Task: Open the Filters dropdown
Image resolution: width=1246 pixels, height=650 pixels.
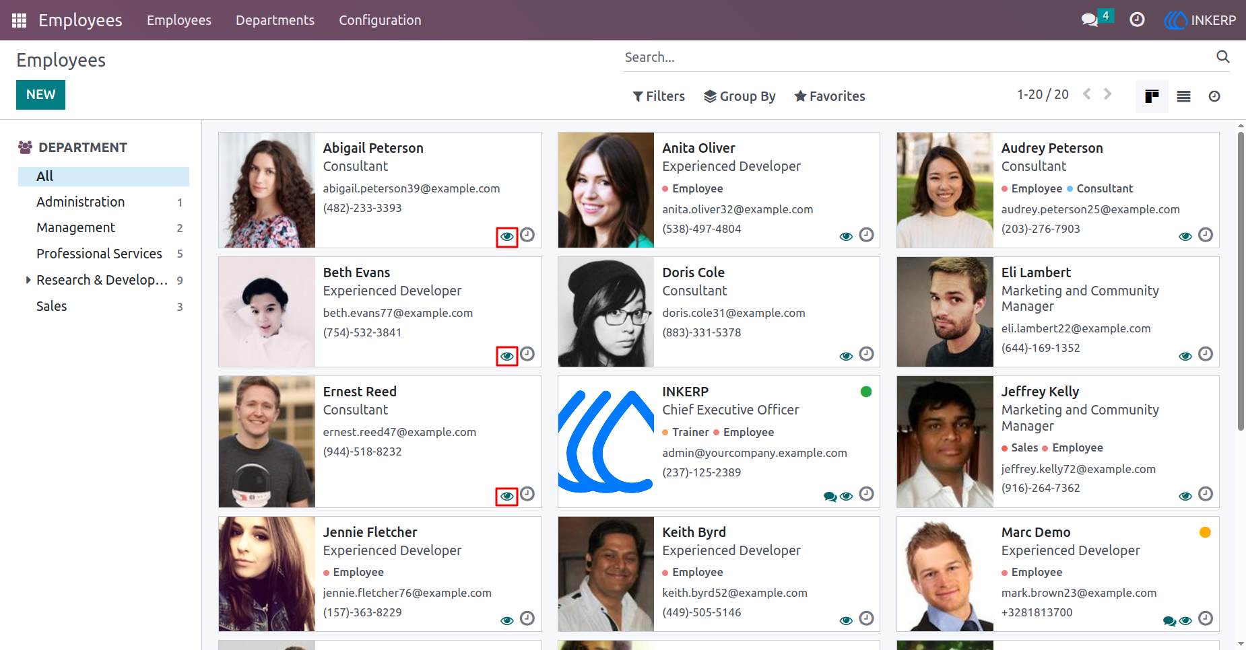Action: click(659, 96)
